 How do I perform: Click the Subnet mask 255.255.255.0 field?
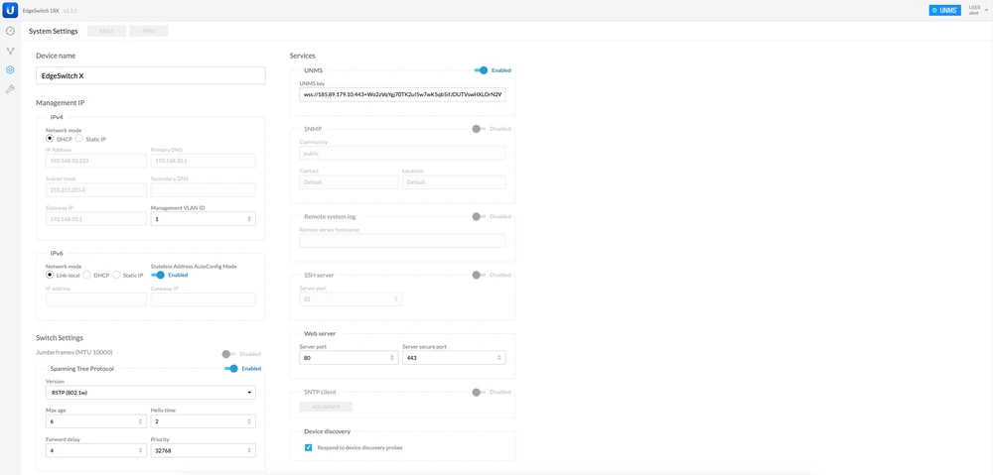tap(96, 189)
